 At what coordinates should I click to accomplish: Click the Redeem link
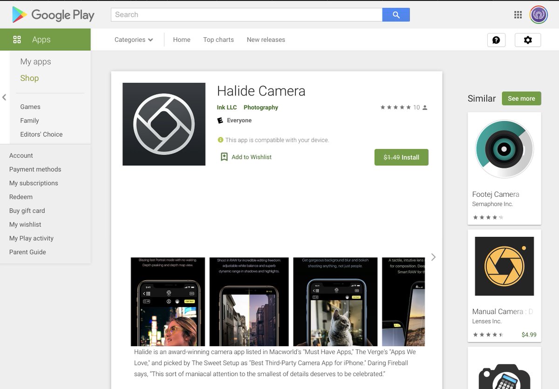[x=21, y=197]
